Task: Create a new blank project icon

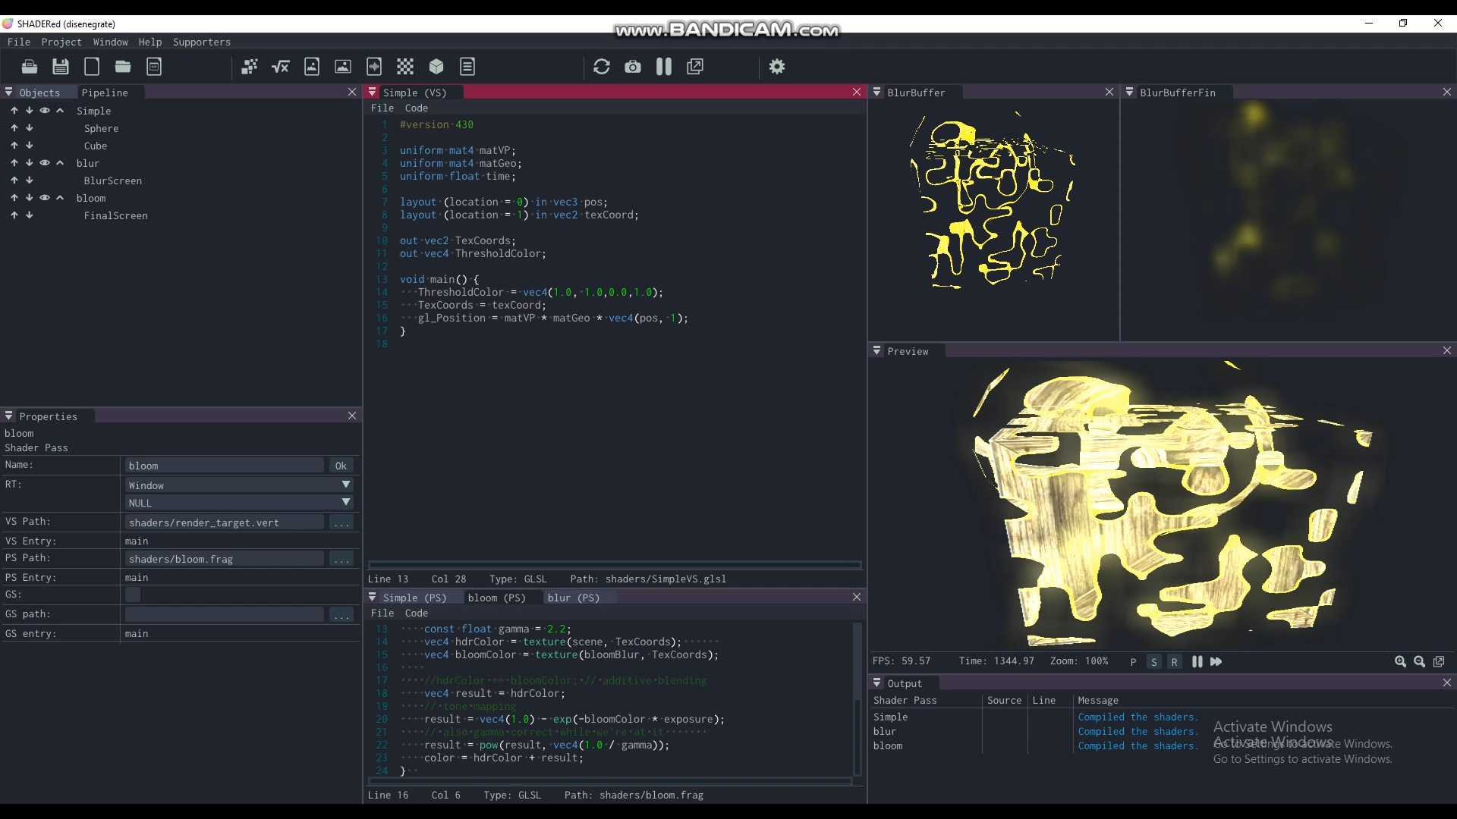Action: (92, 67)
